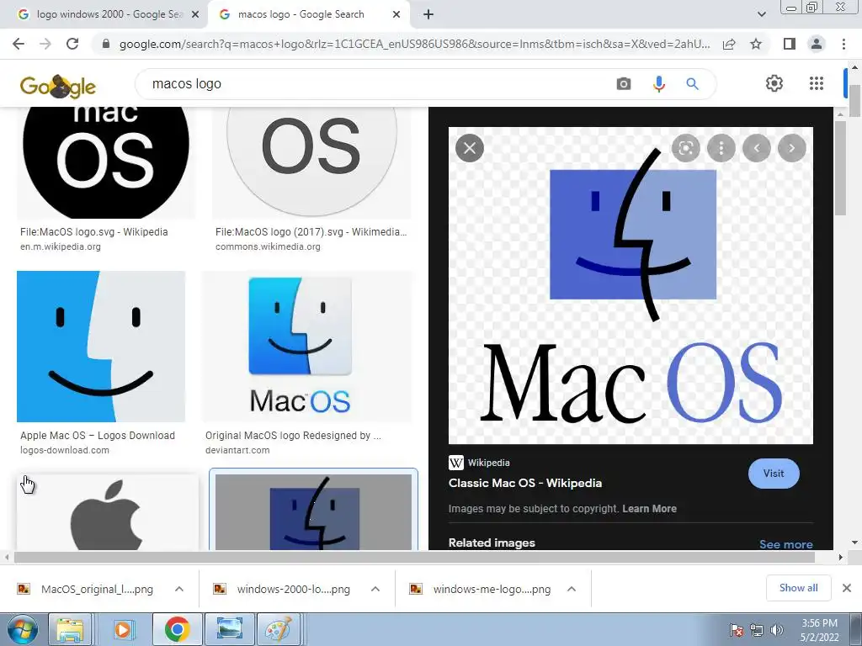Viewport: 862px width, 646px height.
Task: Close the logo windows 2000 tab
Action: pos(194,15)
